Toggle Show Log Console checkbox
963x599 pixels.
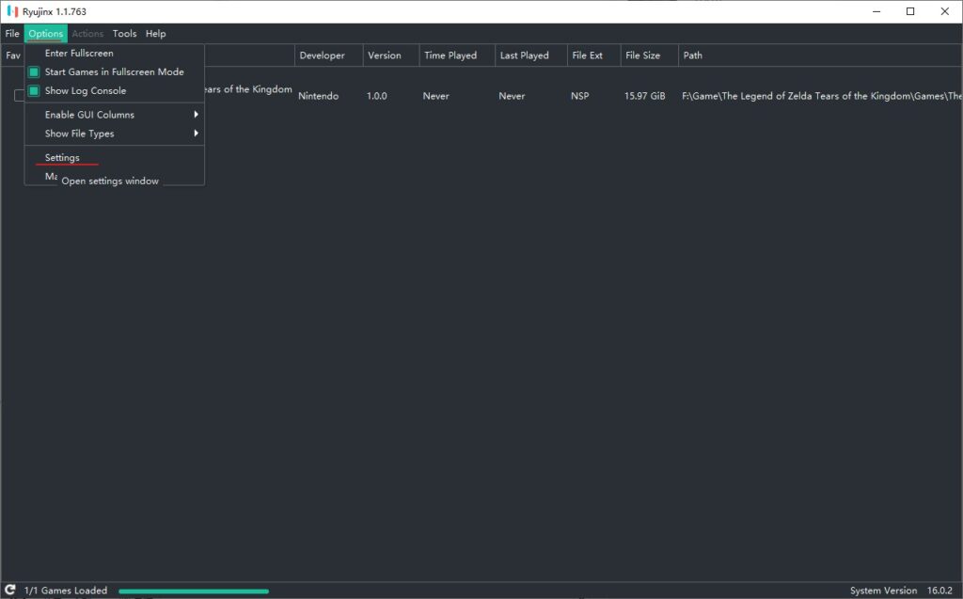(34, 91)
